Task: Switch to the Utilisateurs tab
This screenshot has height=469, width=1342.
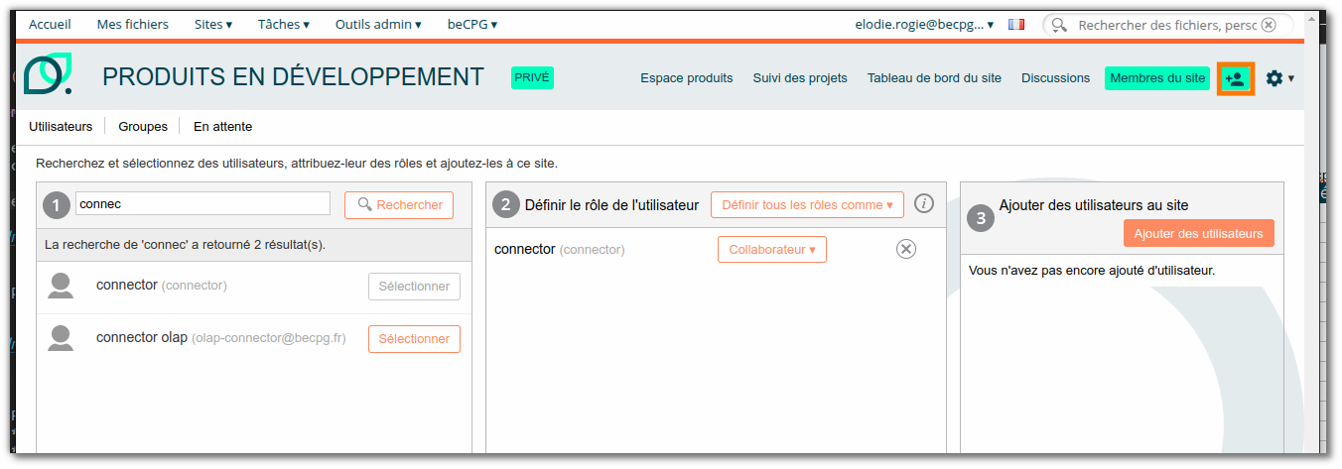Action: point(61,126)
